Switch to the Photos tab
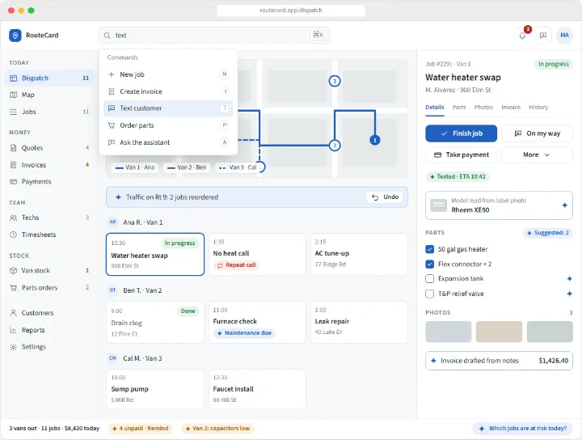The height and width of the screenshot is (440, 582). [483, 108]
